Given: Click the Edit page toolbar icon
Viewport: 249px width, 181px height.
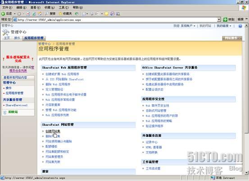Looking at the screenshot, I should pos(97,14).
